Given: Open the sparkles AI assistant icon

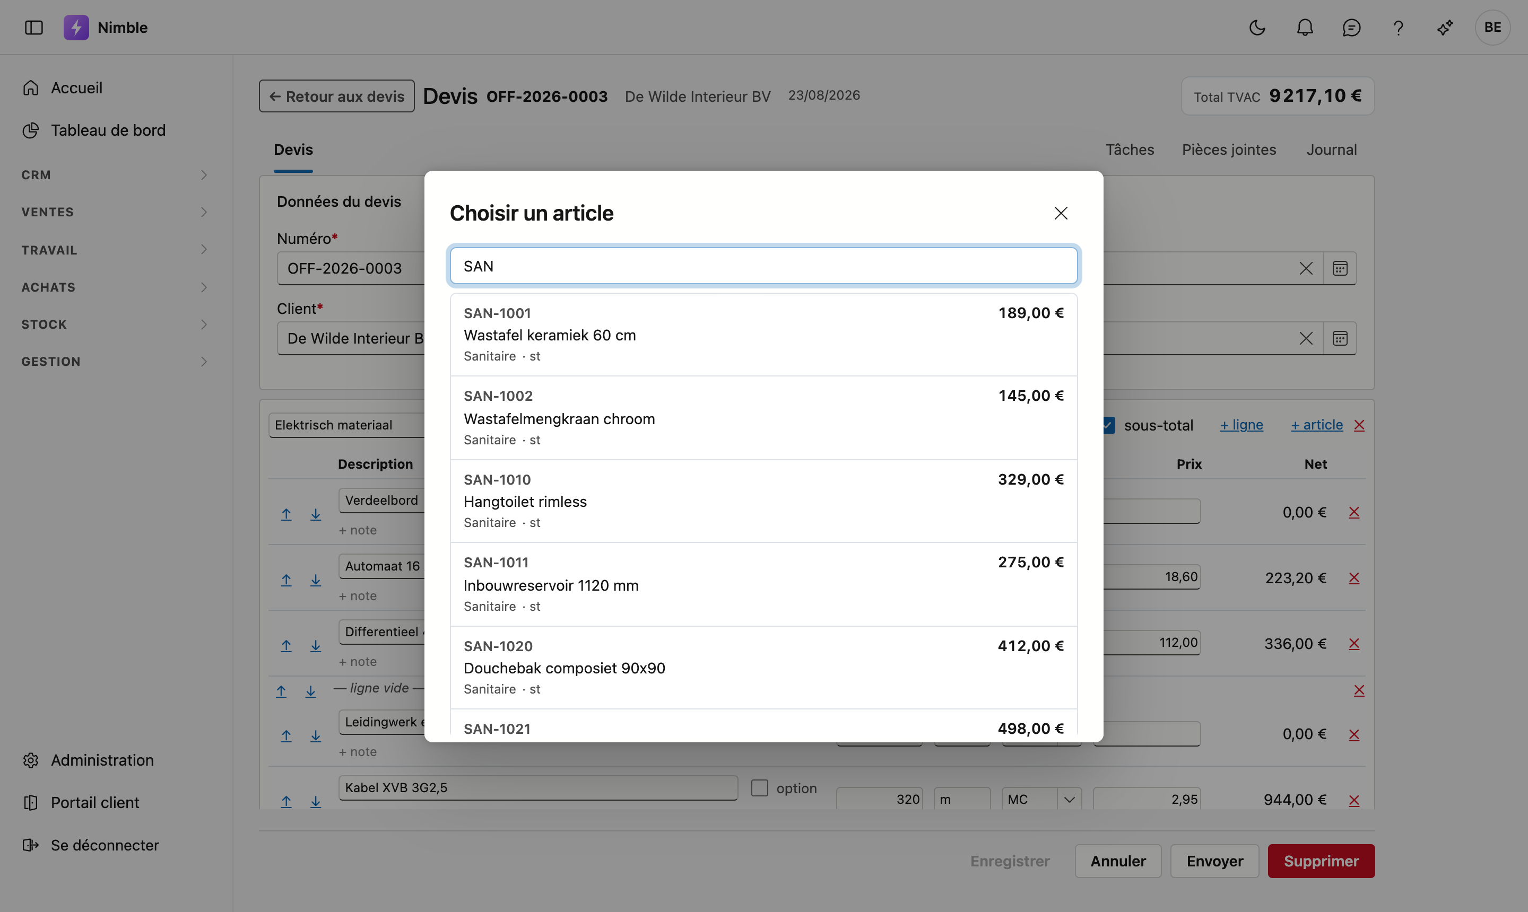Looking at the screenshot, I should click(1445, 28).
